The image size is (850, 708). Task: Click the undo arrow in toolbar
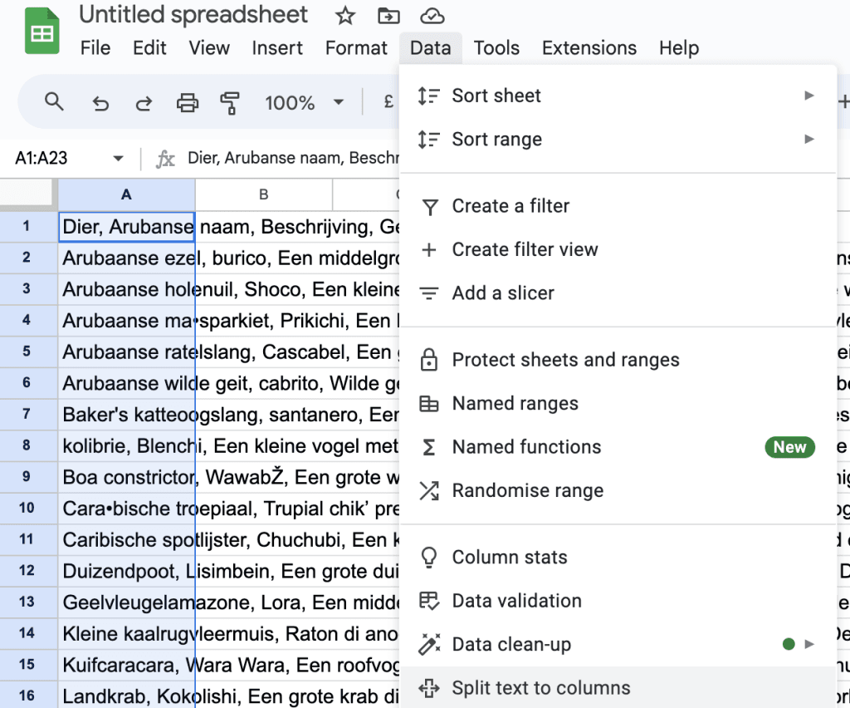100,103
